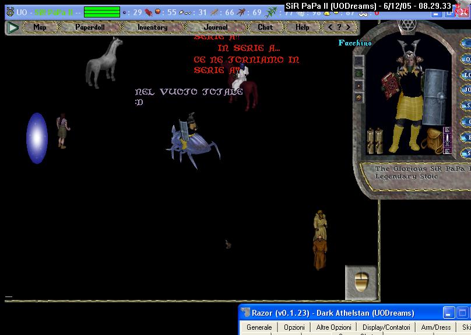Click the pentagram virtue emblem atop paperdoll
Image resolution: width=471 pixels, height=335 pixels.
(x=407, y=25)
